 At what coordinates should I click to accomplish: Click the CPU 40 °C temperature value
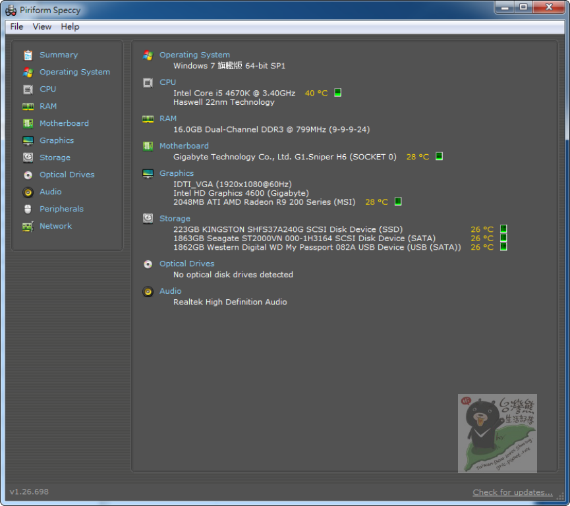(x=316, y=93)
